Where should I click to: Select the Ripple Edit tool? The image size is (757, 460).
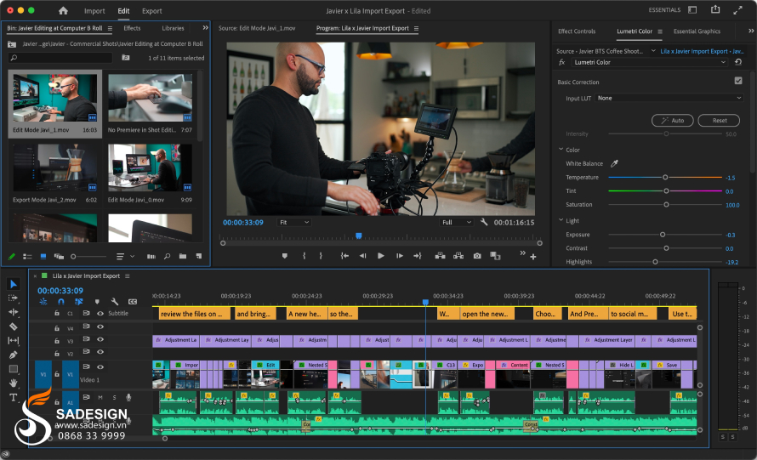point(14,312)
